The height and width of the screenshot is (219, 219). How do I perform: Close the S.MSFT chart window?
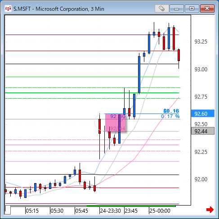(x=207, y=9)
